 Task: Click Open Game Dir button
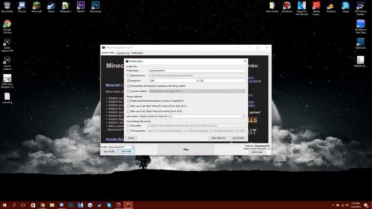tap(219, 138)
